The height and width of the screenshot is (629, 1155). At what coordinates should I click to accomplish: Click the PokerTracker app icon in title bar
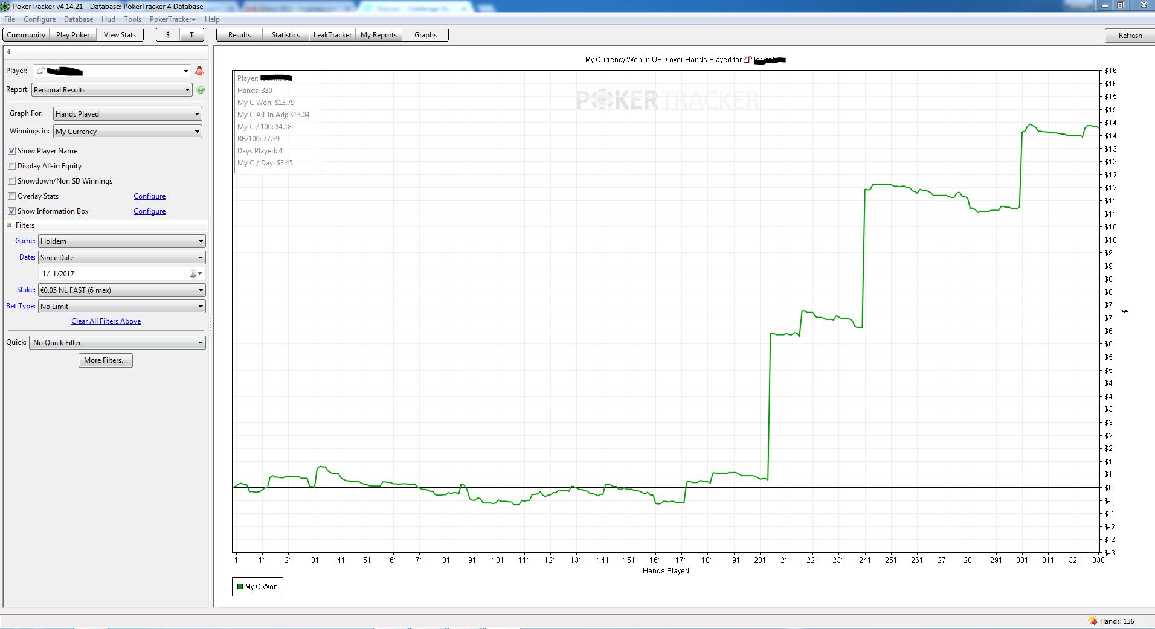coord(5,6)
